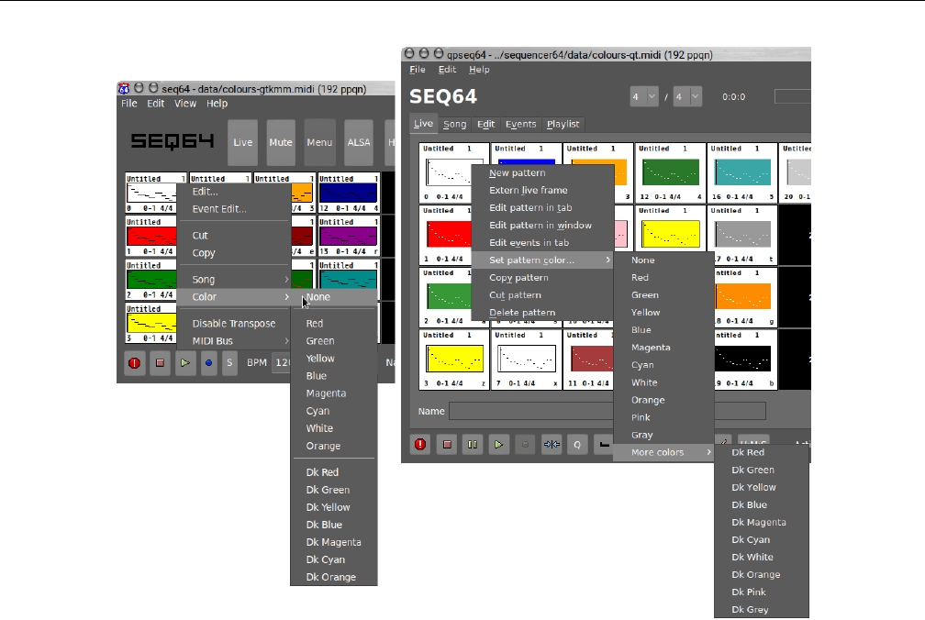This screenshot has width=925, height=620.
Task: Click the stop button in qpseq64 window
Action: [x=447, y=445]
